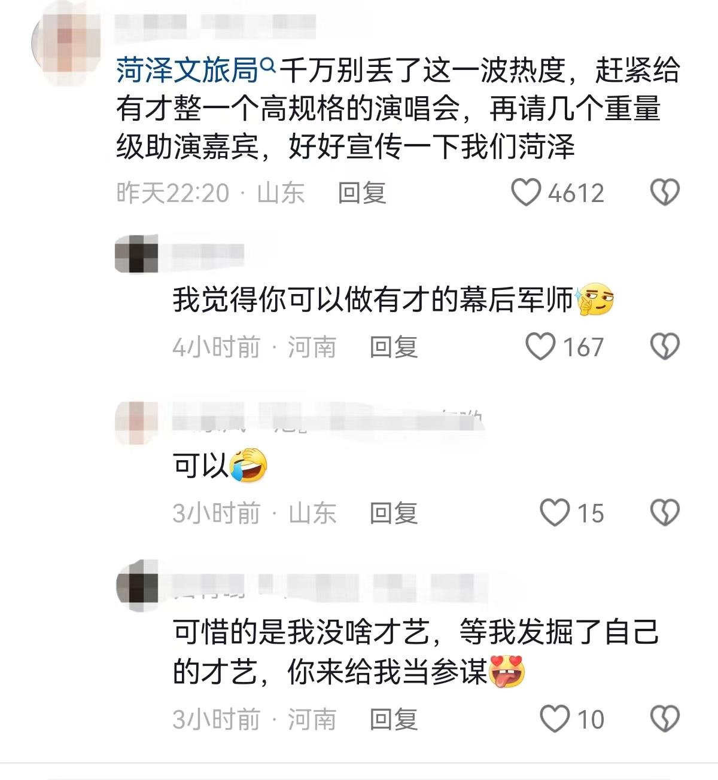Dislike the top comment via broken heart
The width and height of the screenshot is (718, 780).
click(665, 192)
